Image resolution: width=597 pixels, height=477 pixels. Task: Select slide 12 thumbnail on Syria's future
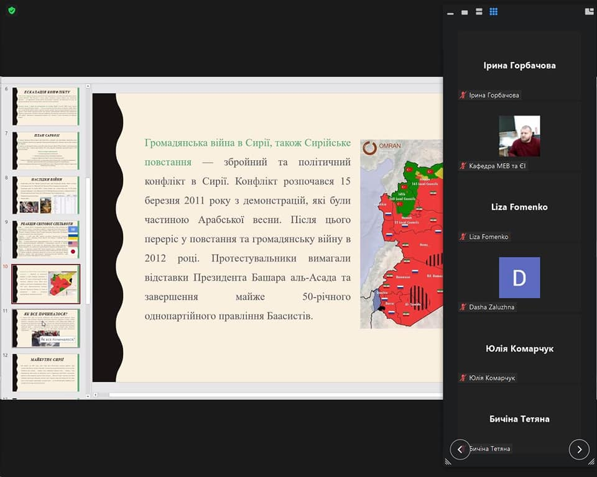click(x=47, y=373)
